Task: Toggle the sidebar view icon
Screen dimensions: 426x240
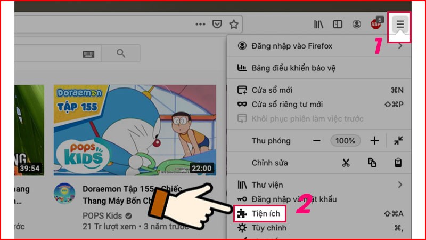Action: [x=338, y=24]
